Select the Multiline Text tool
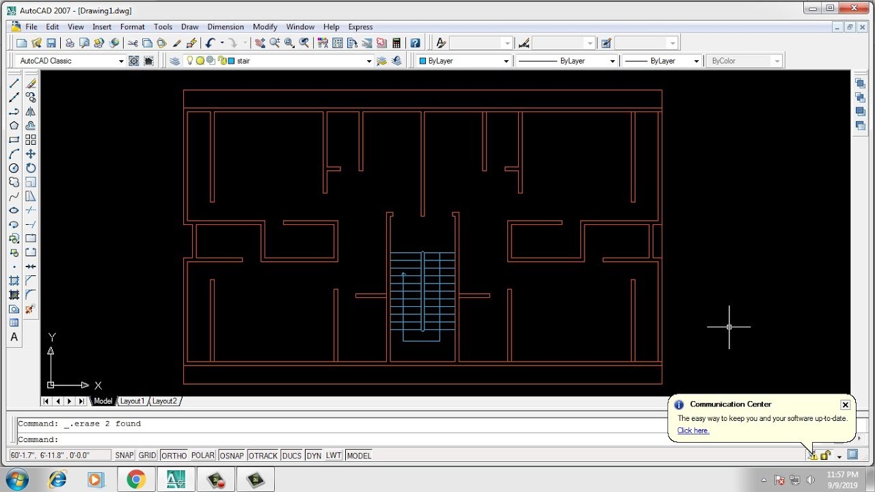875x492 pixels. [x=14, y=337]
